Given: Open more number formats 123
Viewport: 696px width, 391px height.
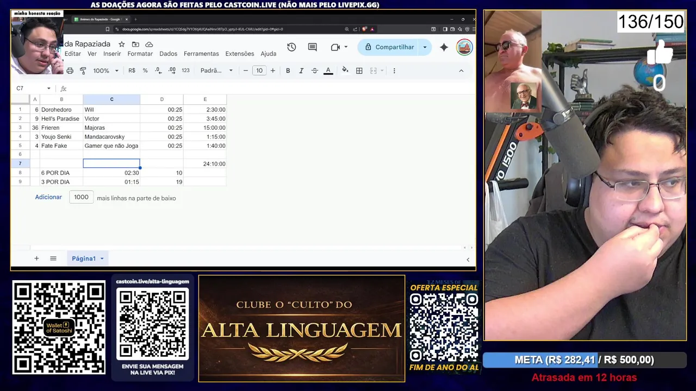Looking at the screenshot, I should [185, 71].
